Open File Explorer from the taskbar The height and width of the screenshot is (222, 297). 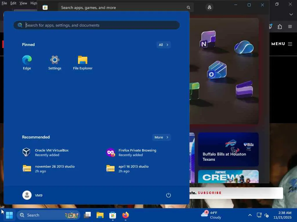coord(100,215)
